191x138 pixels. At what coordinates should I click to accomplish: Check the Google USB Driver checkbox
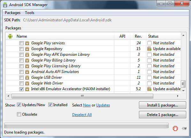coord(21,77)
